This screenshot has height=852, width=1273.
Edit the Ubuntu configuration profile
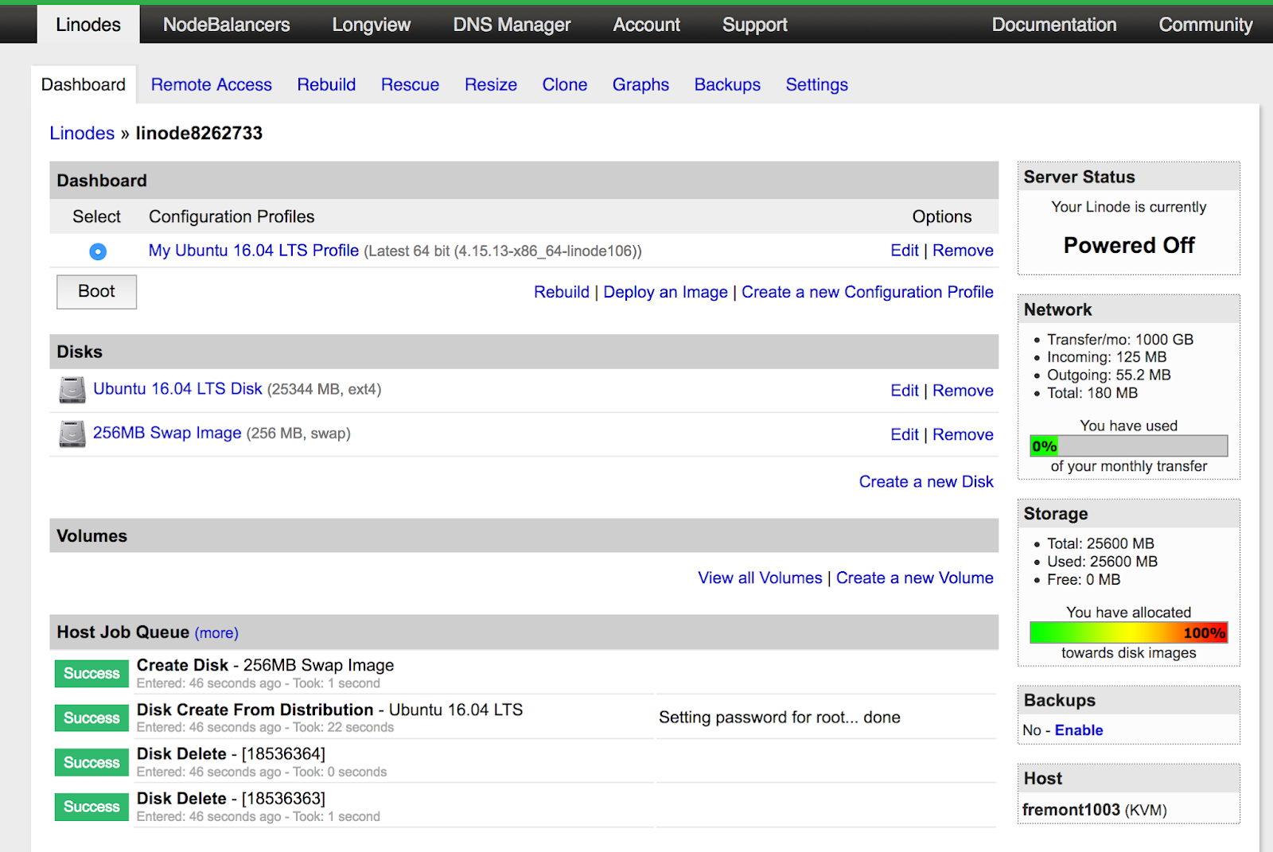905,251
